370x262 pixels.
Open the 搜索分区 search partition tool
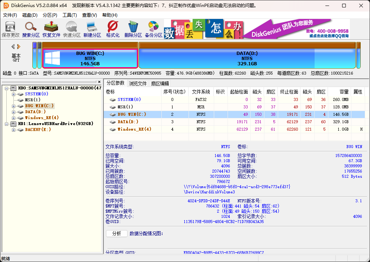click(31, 29)
